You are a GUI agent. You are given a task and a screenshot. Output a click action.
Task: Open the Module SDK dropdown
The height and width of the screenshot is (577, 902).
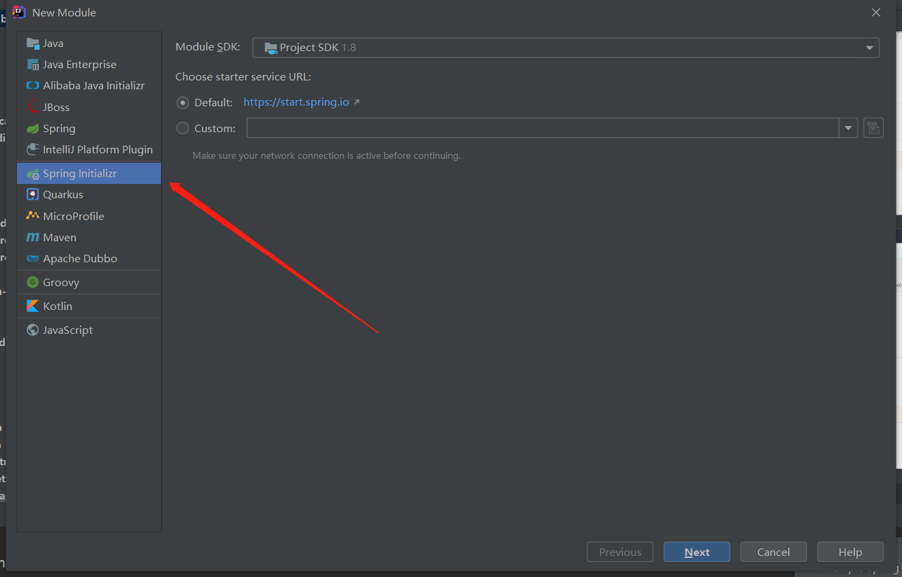coord(566,48)
